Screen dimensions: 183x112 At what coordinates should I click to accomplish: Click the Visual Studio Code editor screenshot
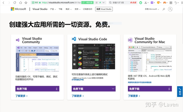click(94, 56)
